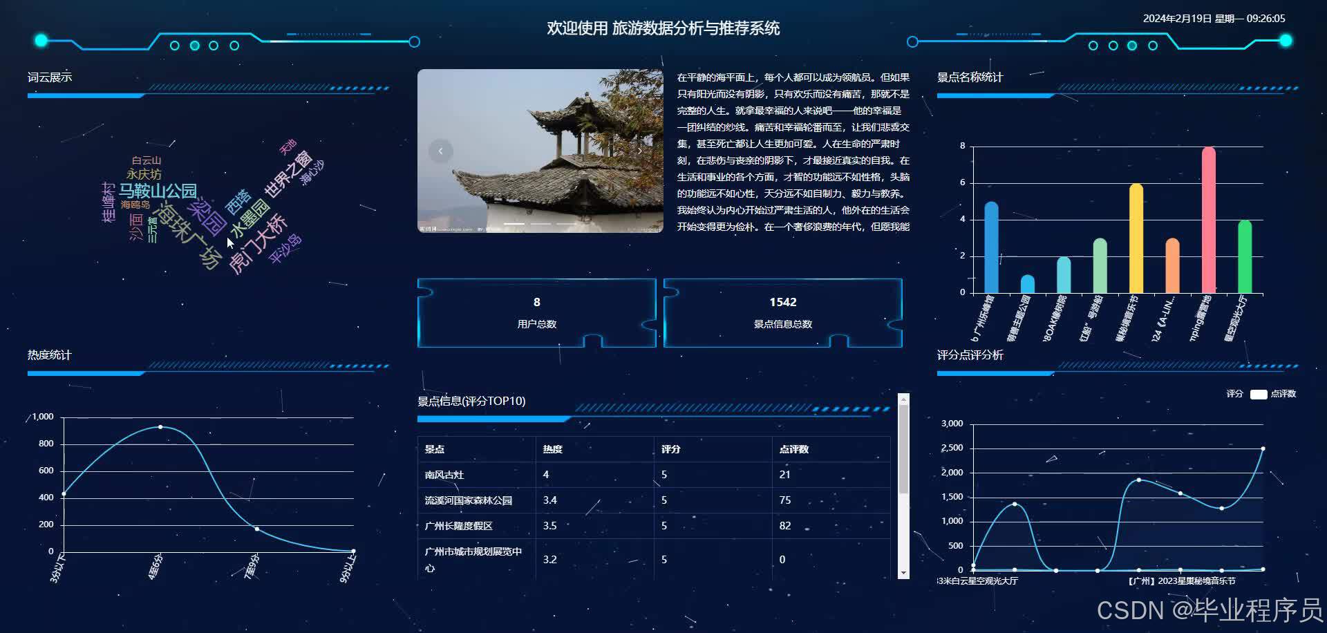Click the 景点信息总数 card showing 1542

[782, 312]
